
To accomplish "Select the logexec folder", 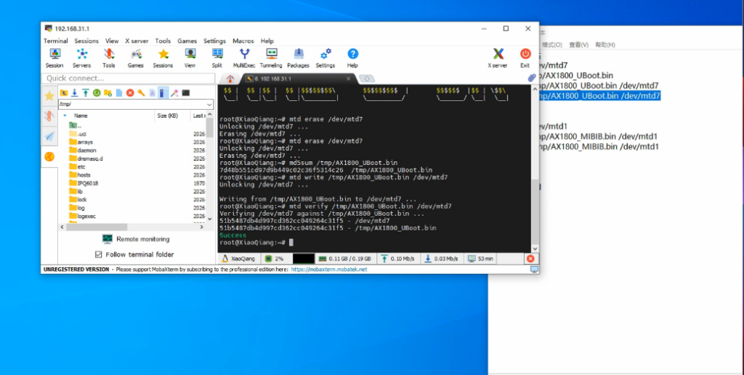I will [86, 216].
